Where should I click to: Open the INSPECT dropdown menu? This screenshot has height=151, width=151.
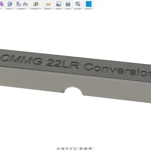click(x=48, y=9)
